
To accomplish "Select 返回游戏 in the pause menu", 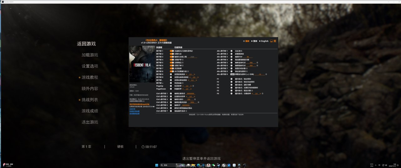I will coord(86,44).
